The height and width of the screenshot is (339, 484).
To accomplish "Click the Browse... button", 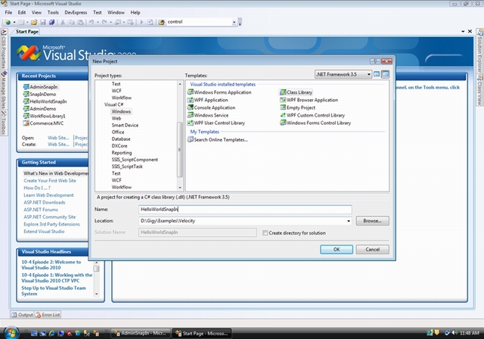I will 372,221.
